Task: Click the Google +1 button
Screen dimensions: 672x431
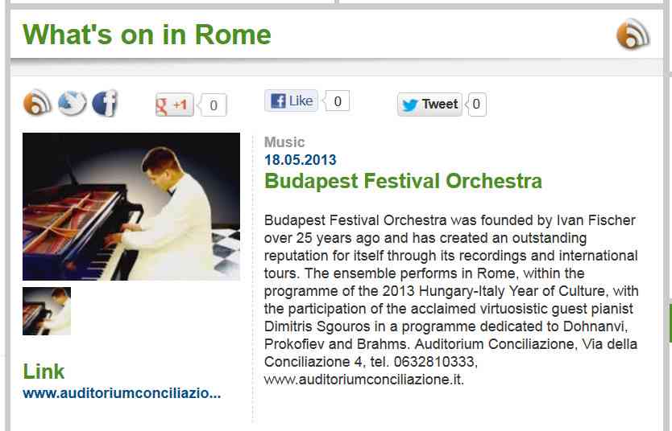Action: (174, 105)
